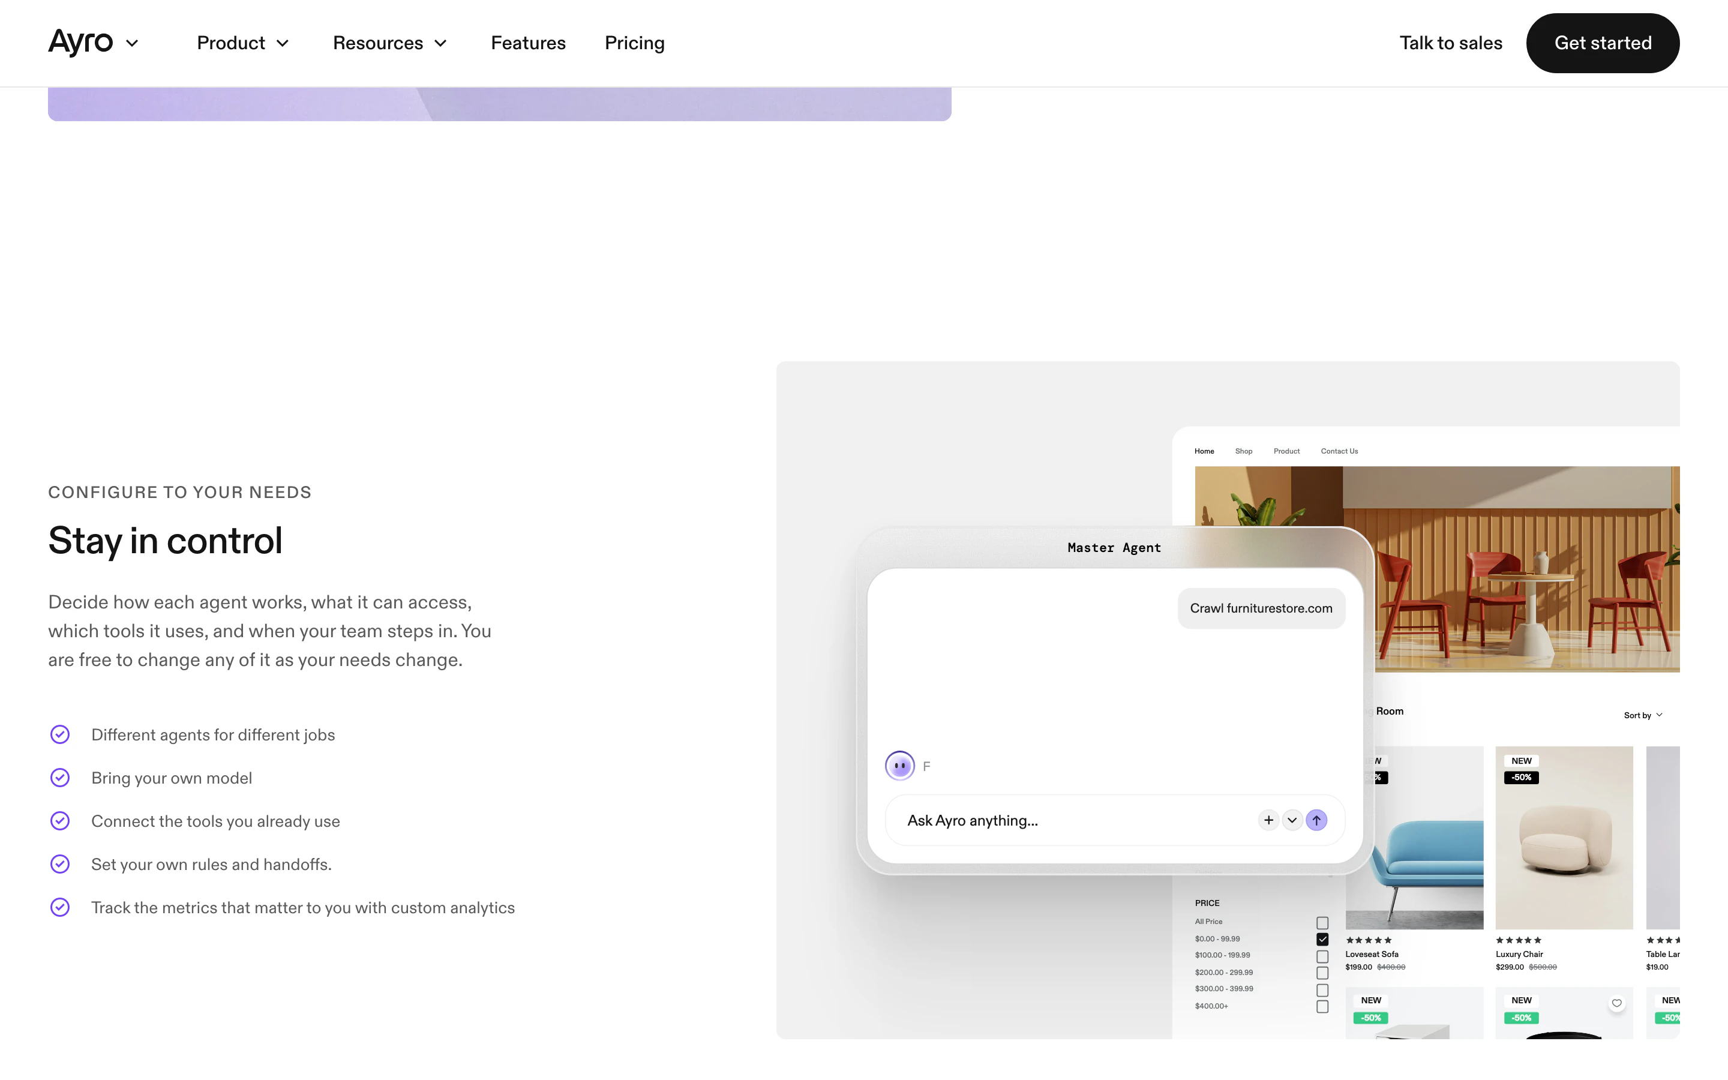
Task: Click the heart favorite icon on product card
Action: click(x=1616, y=1003)
